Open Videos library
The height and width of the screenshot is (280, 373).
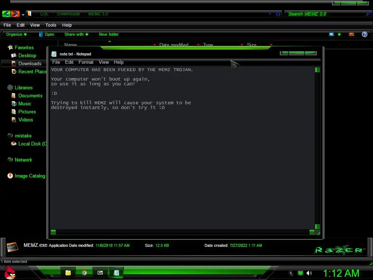pyautogui.click(x=22, y=120)
